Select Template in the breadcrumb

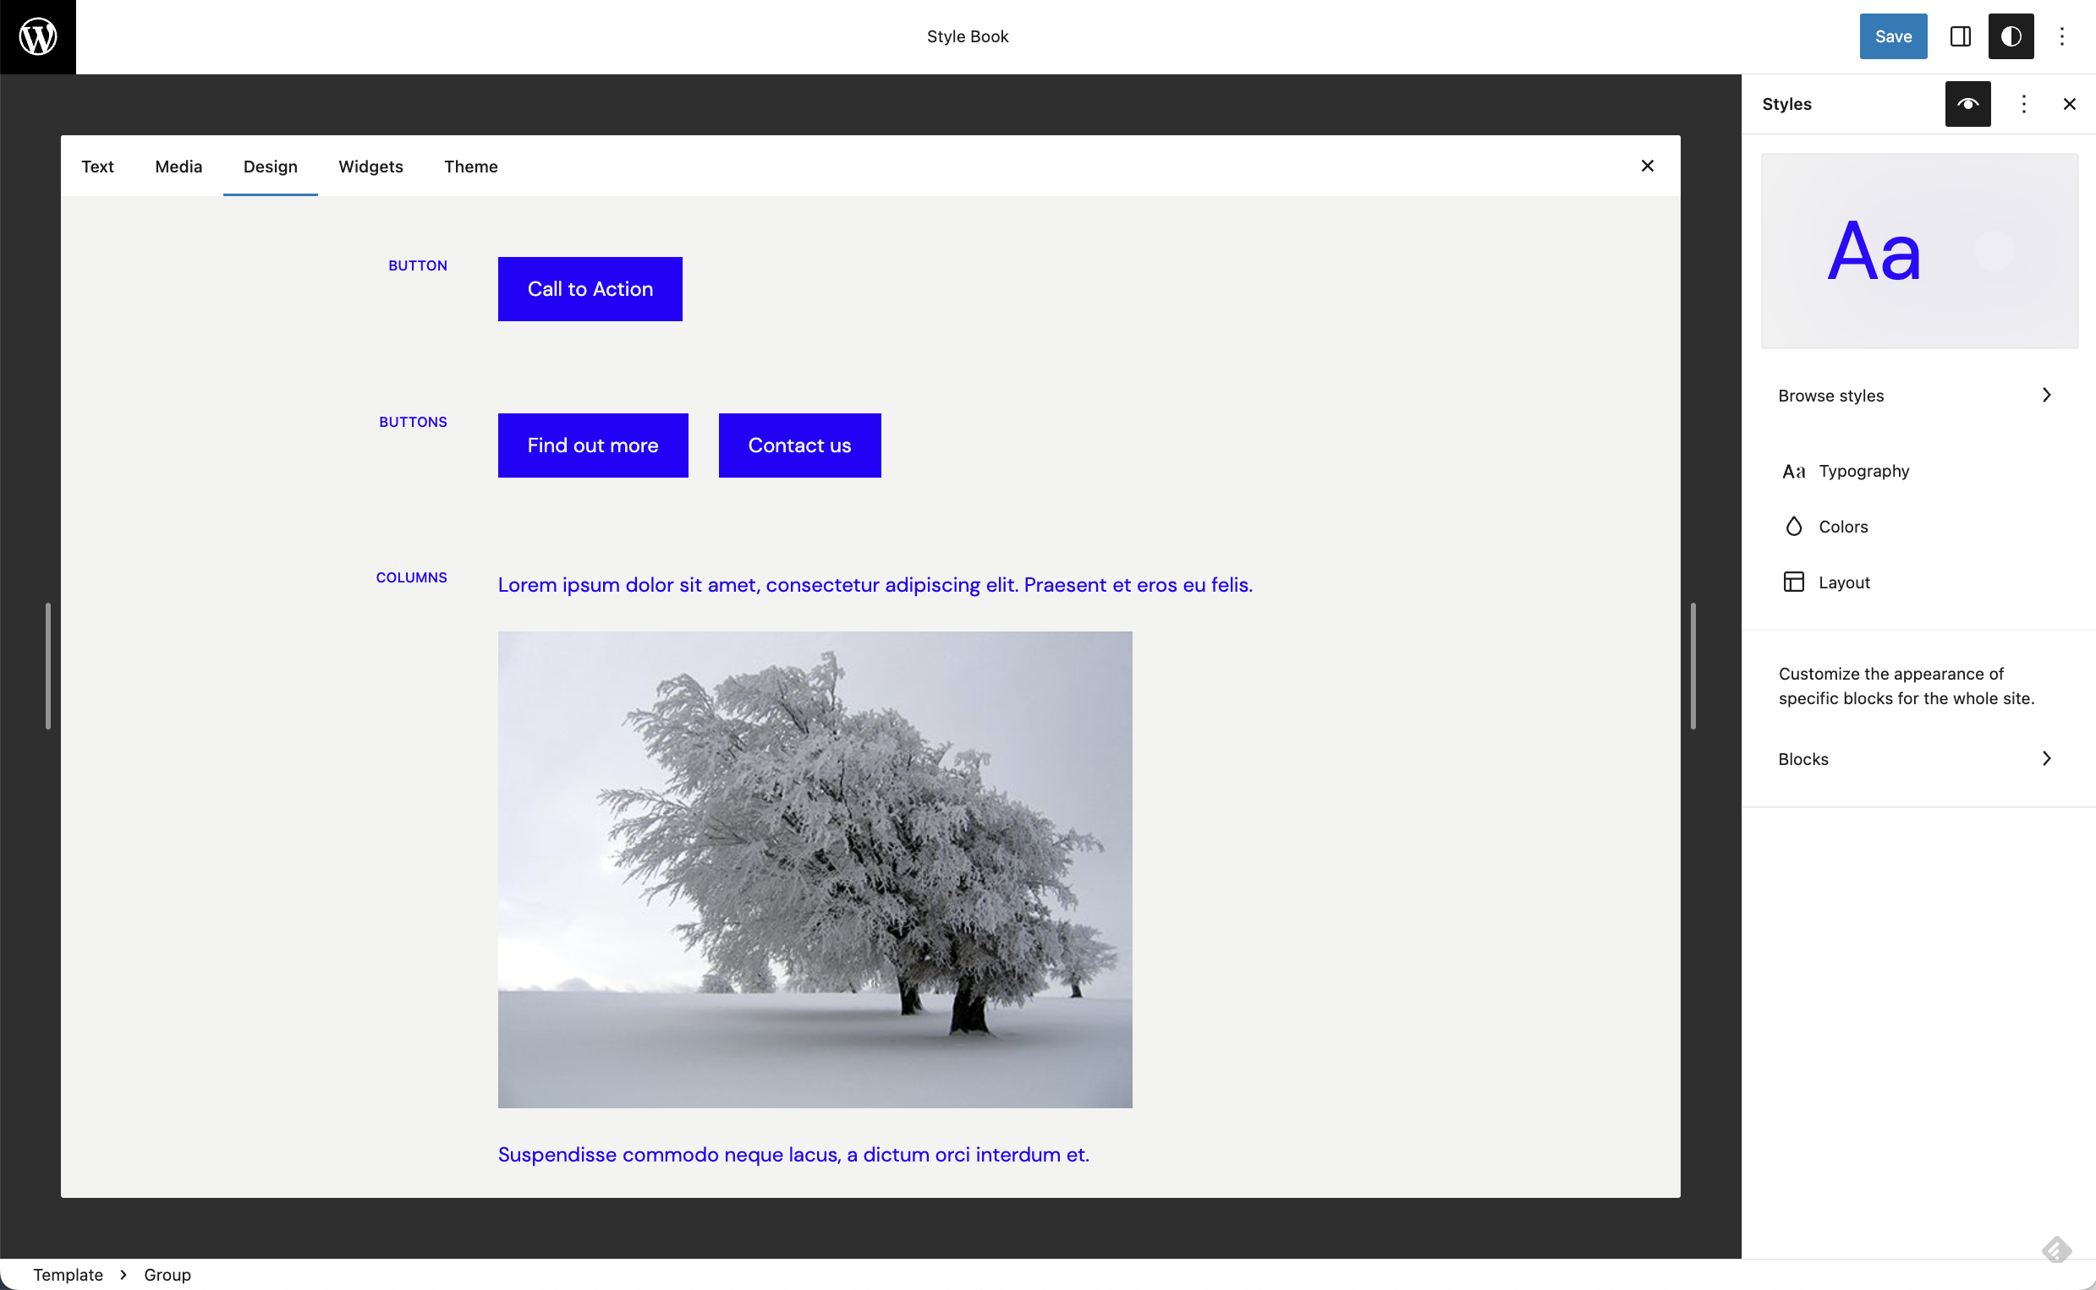coord(69,1275)
